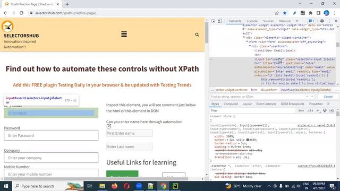Image resolution: width=340 pixels, height=191 pixels.
Task: Open DevTools kebab menu
Action: pyautogui.click(x=329, y=21)
